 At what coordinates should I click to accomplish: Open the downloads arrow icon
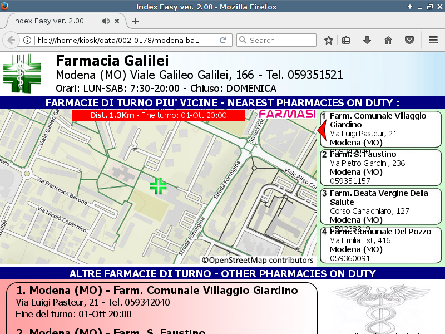coord(367,40)
